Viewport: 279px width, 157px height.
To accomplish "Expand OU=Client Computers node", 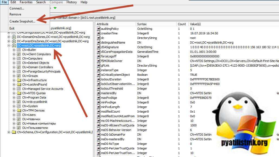I will [14, 54].
